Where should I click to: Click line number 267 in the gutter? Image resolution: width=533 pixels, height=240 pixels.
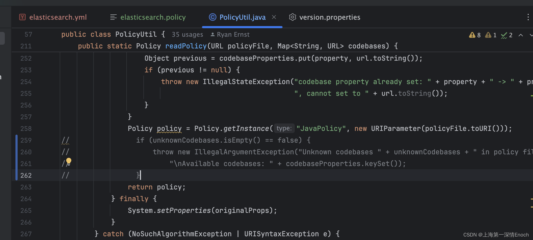coord(26,234)
